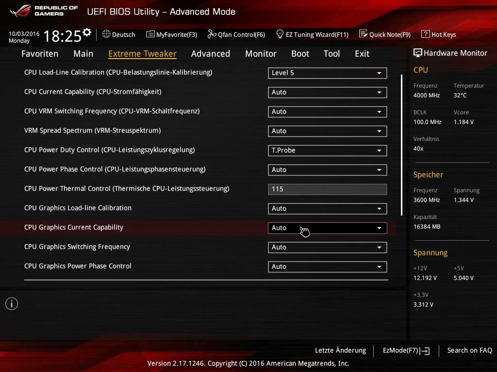Click the CPU Power Thermal Control value field
The image size is (497, 372).
[x=328, y=189]
